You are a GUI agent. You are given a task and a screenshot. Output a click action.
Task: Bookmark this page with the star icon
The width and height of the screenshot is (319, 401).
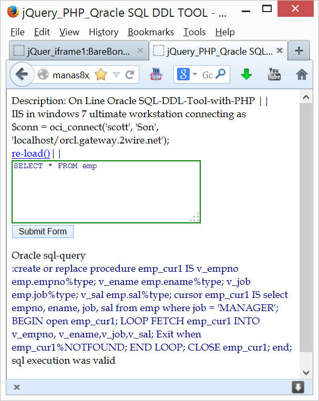[100, 75]
